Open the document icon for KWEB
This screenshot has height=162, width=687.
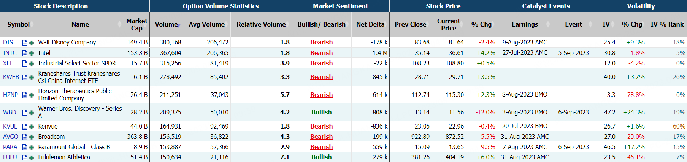coord(25,77)
